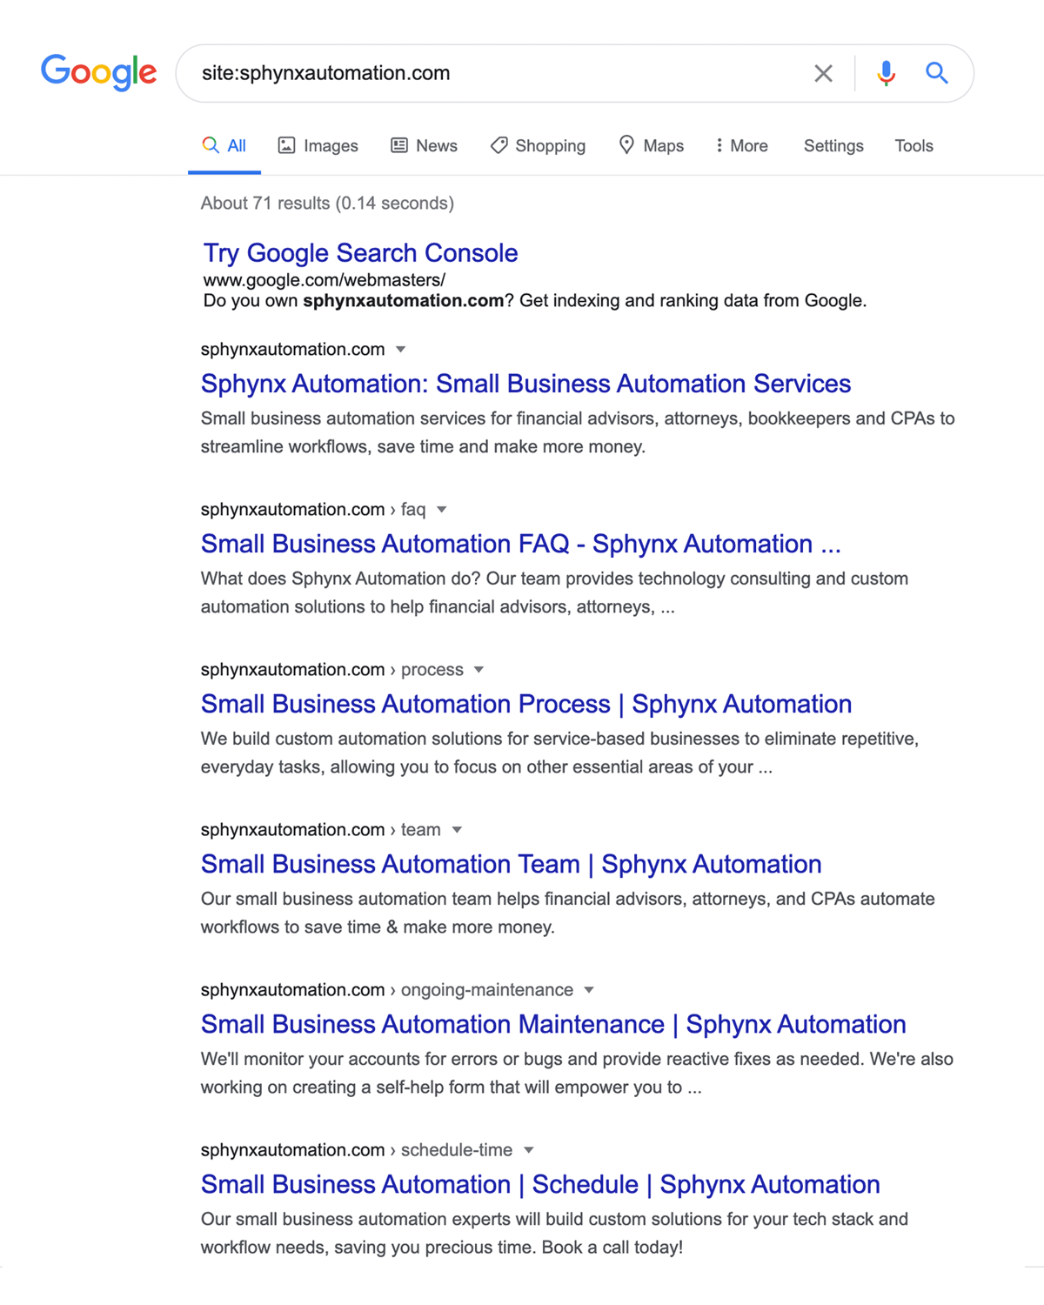Click inside the search input field
This screenshot has height=1305, width=1044.
coord(487,73)
